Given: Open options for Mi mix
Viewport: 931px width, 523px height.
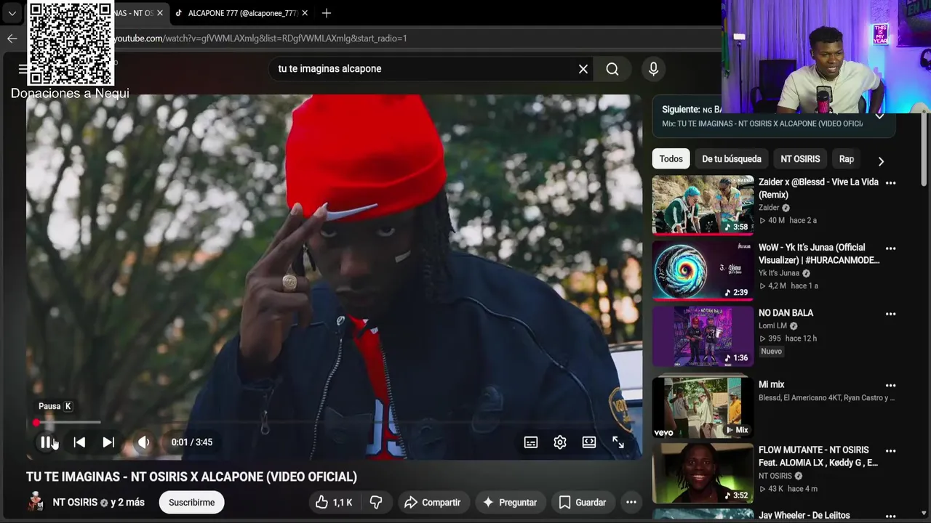Looking at the screenshot, I should pyautogui.click(x=890, y=386).
